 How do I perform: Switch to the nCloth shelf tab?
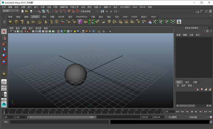coord(134,17)
